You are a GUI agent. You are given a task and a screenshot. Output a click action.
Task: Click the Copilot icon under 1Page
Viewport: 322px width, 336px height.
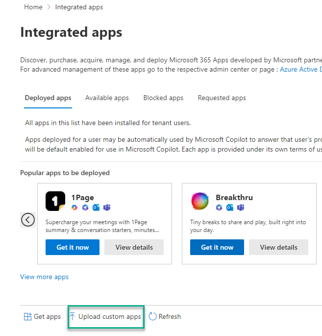coord(74,207)
